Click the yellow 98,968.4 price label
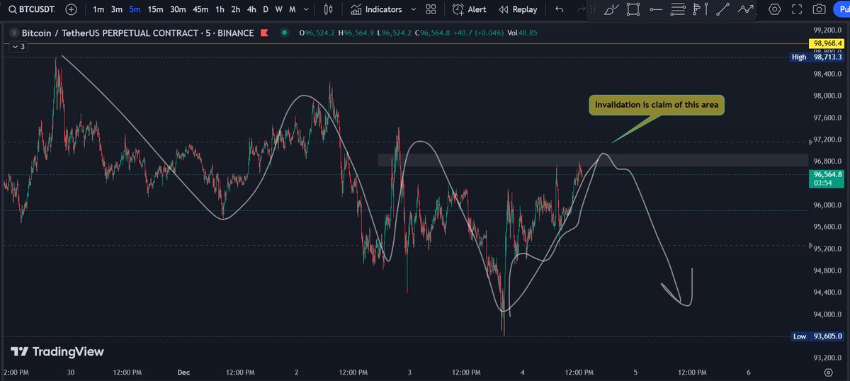 pyautogui.click(x=827, y=43)
